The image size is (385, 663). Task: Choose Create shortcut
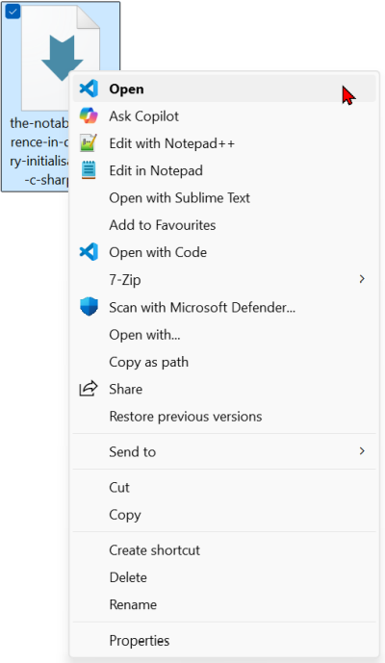224,550
